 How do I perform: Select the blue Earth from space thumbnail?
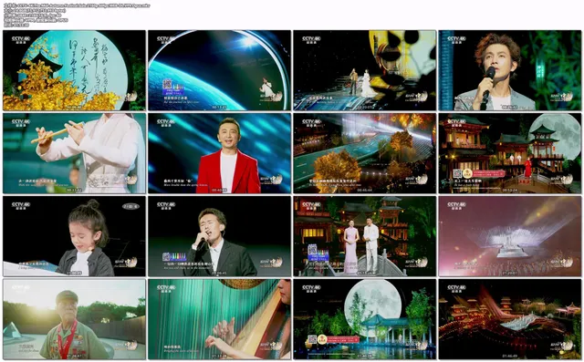[x=219, y=70]
